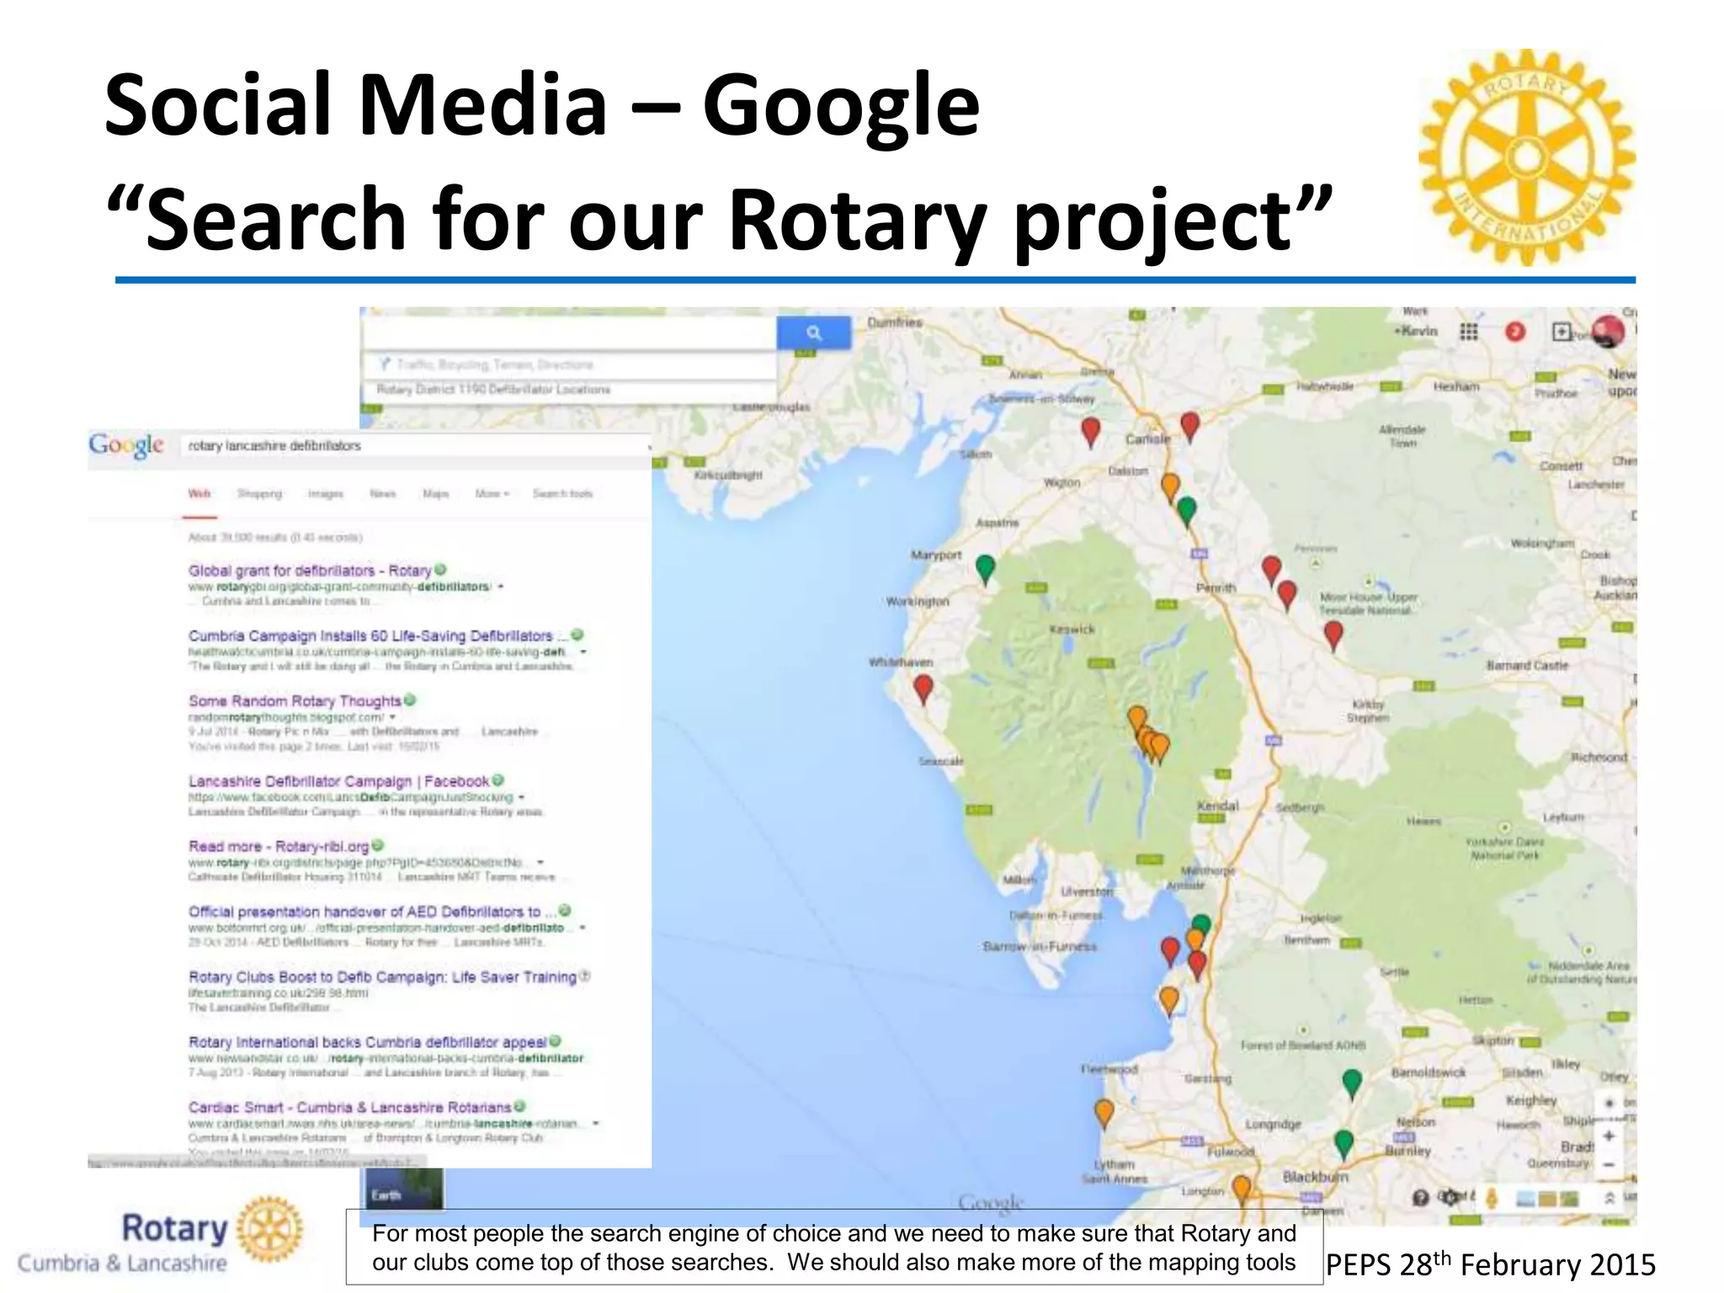Open 'Lancashire Defibrillator Campaign | Facebook' result
1724x1293 pixels.
click(x=338, y=781)
